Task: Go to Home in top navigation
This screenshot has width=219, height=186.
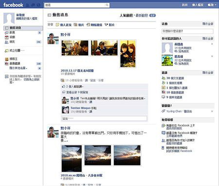Action: point(184,5)
